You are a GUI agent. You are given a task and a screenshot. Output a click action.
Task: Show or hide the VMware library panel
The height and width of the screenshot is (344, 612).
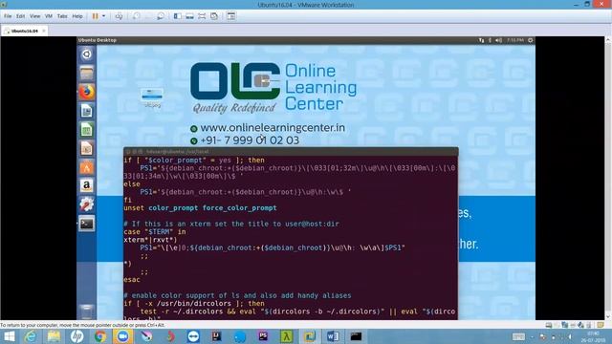pyautogui.click(x=177, y=16)
